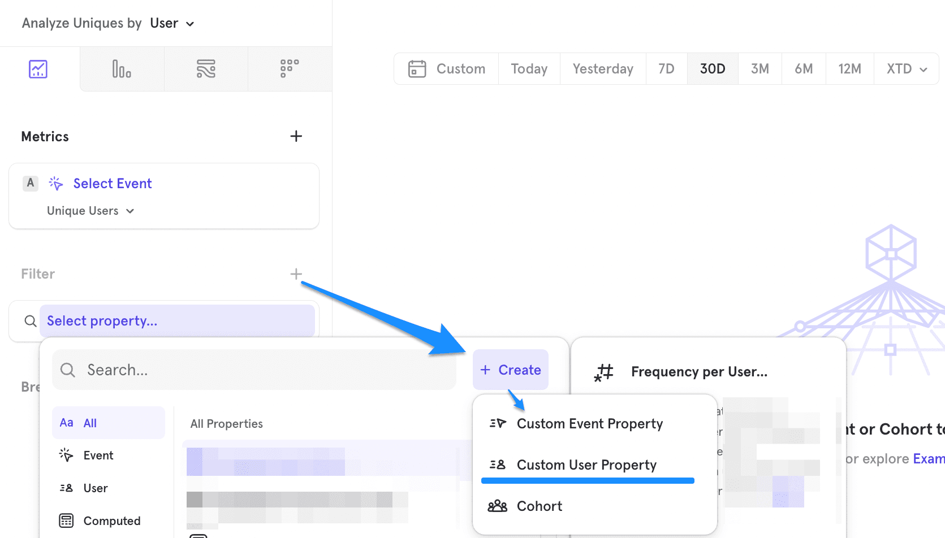
Task: Open the Retention dot grid icon
Action: (290, 69)
